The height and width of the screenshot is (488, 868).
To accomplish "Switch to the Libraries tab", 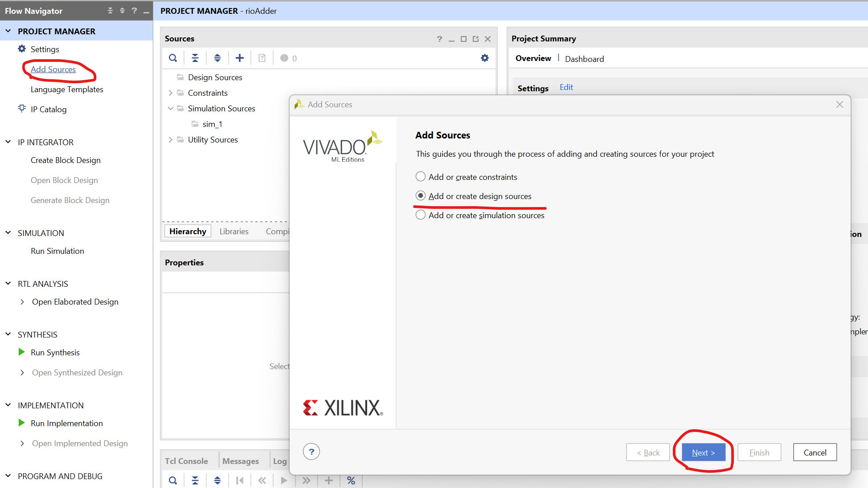I will click(234, 232).
